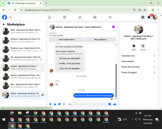The image size is (162, 129).
Task: Open Jàż apartment conversation
Action: [23, 58]
